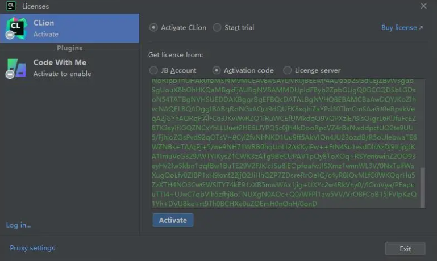Viewport: 437px width, 261px height.
Task: Open the Buy license link
Action: (399, 28)
